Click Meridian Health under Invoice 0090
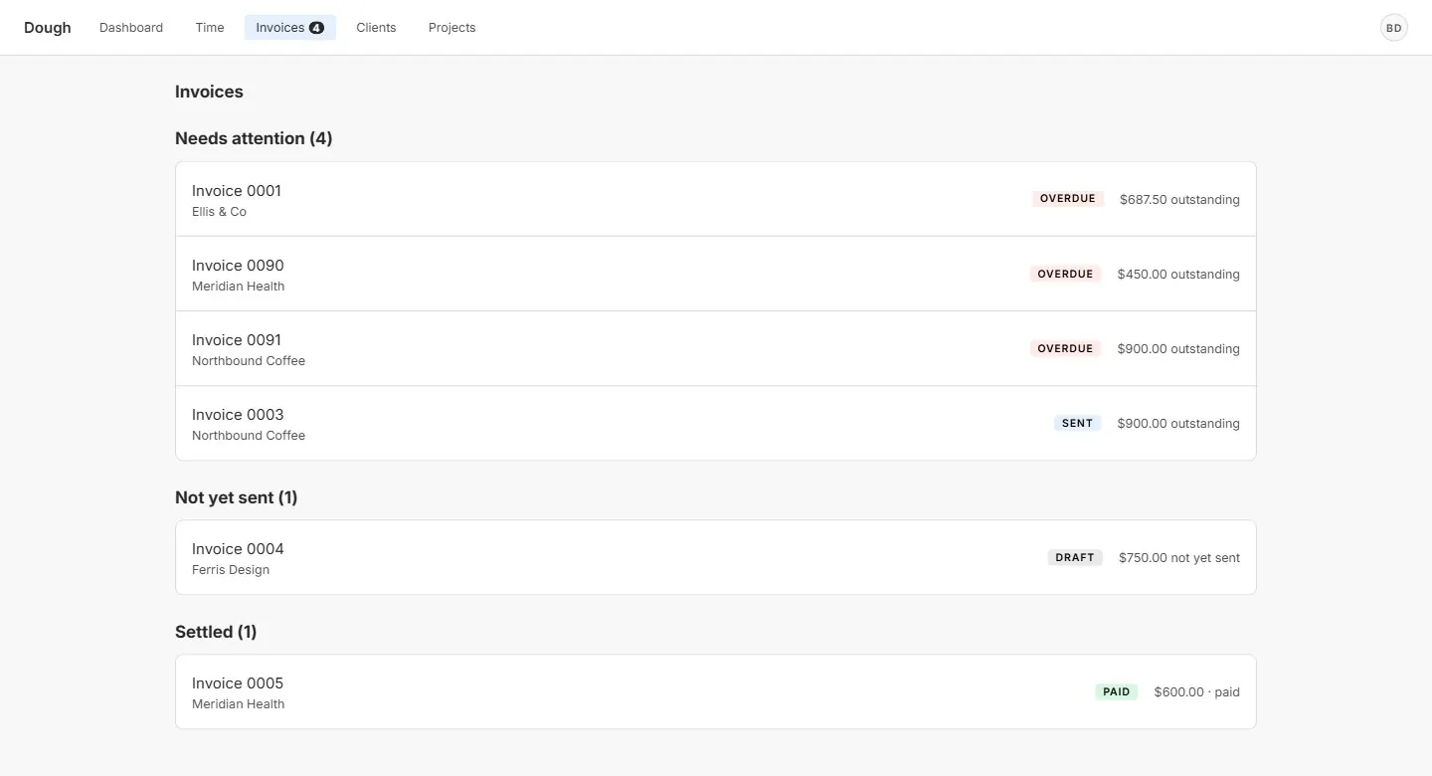The image size is (1432, 776). pyautogui.click(x=239, y=287)
